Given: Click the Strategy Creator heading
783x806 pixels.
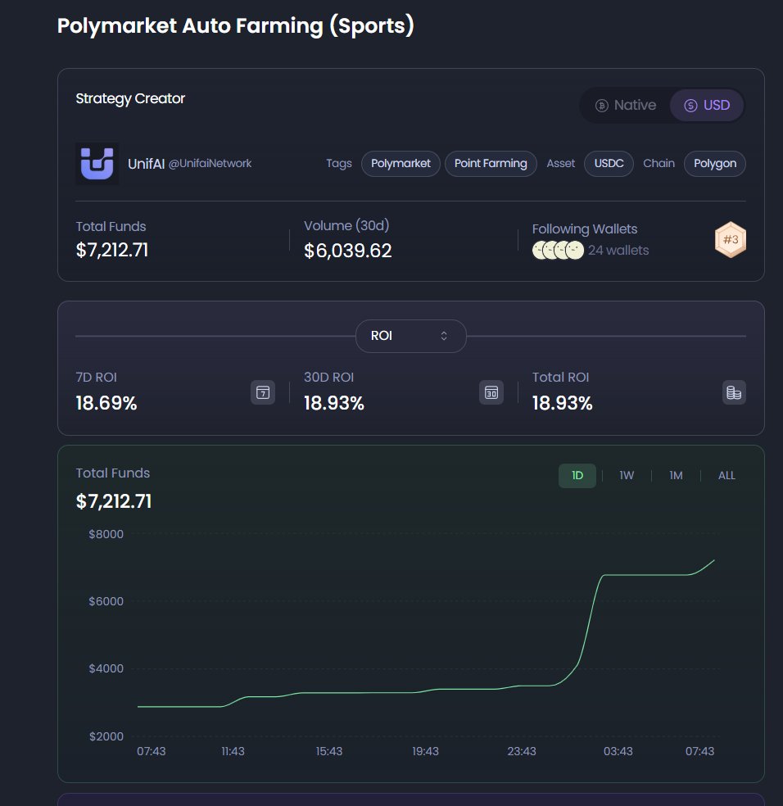Looking at the screenshot, I should (130, 98).
